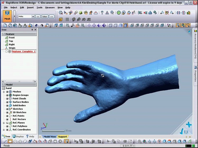
Task: Click the wireframe cube display icon
Action: pyautogui.click(x=111, y=26)
